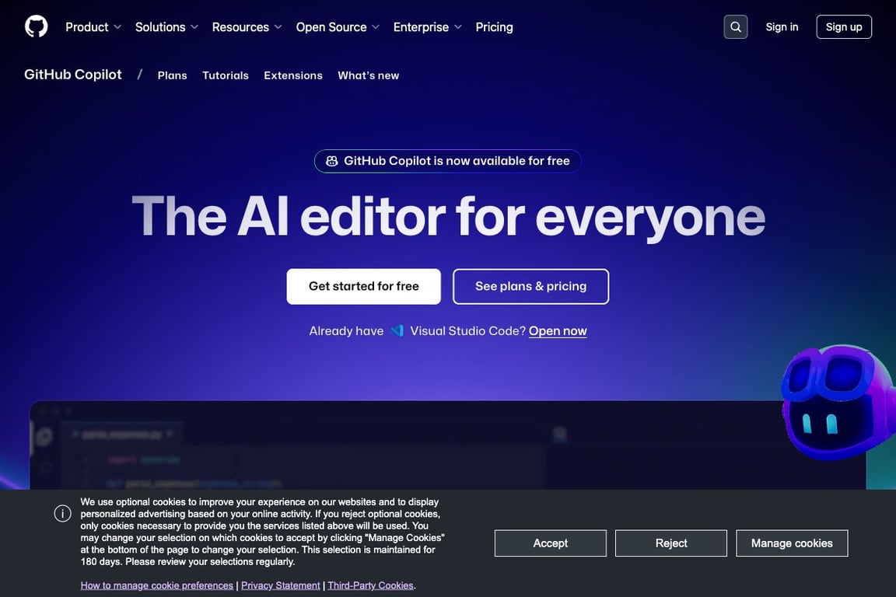Open the Privacy Statement link
This screenshot has height=597, width=896.
tap(281, 585)
